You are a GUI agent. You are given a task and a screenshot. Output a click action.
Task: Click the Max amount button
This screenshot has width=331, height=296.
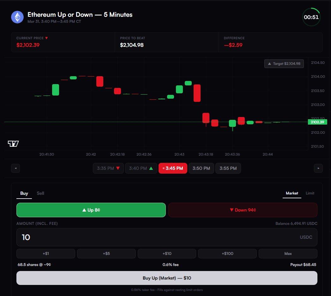pos(288,253)
